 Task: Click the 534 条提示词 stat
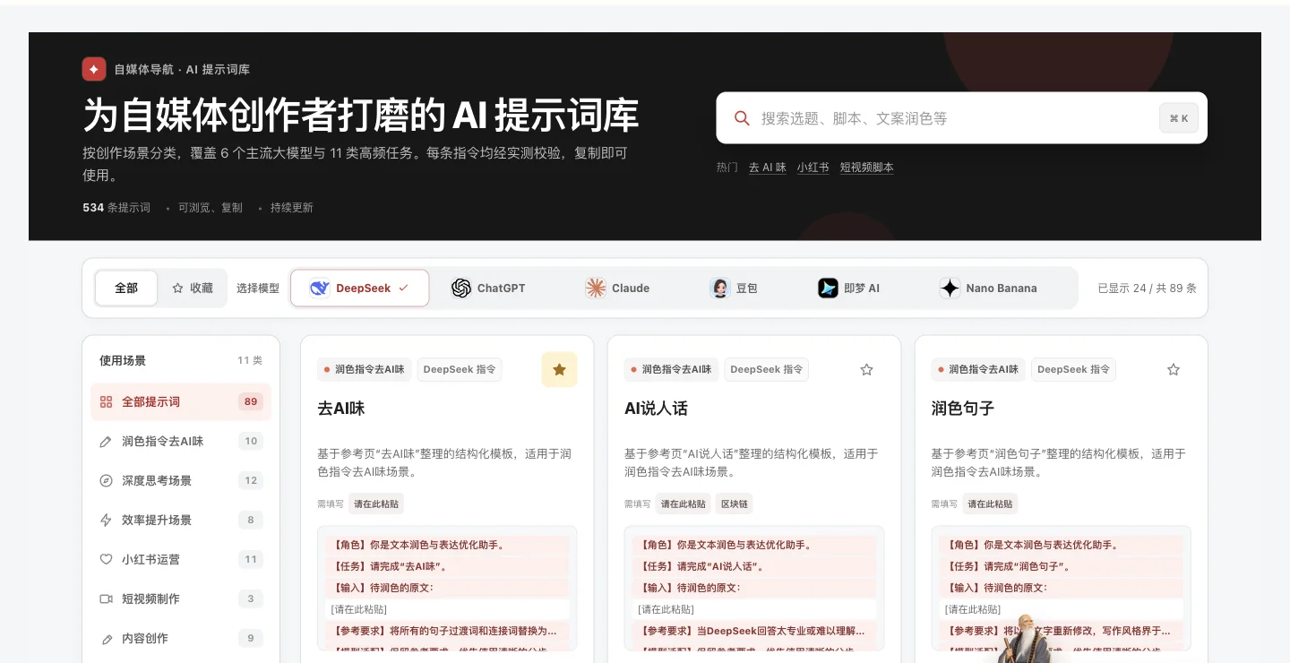(x=116, y=208)
